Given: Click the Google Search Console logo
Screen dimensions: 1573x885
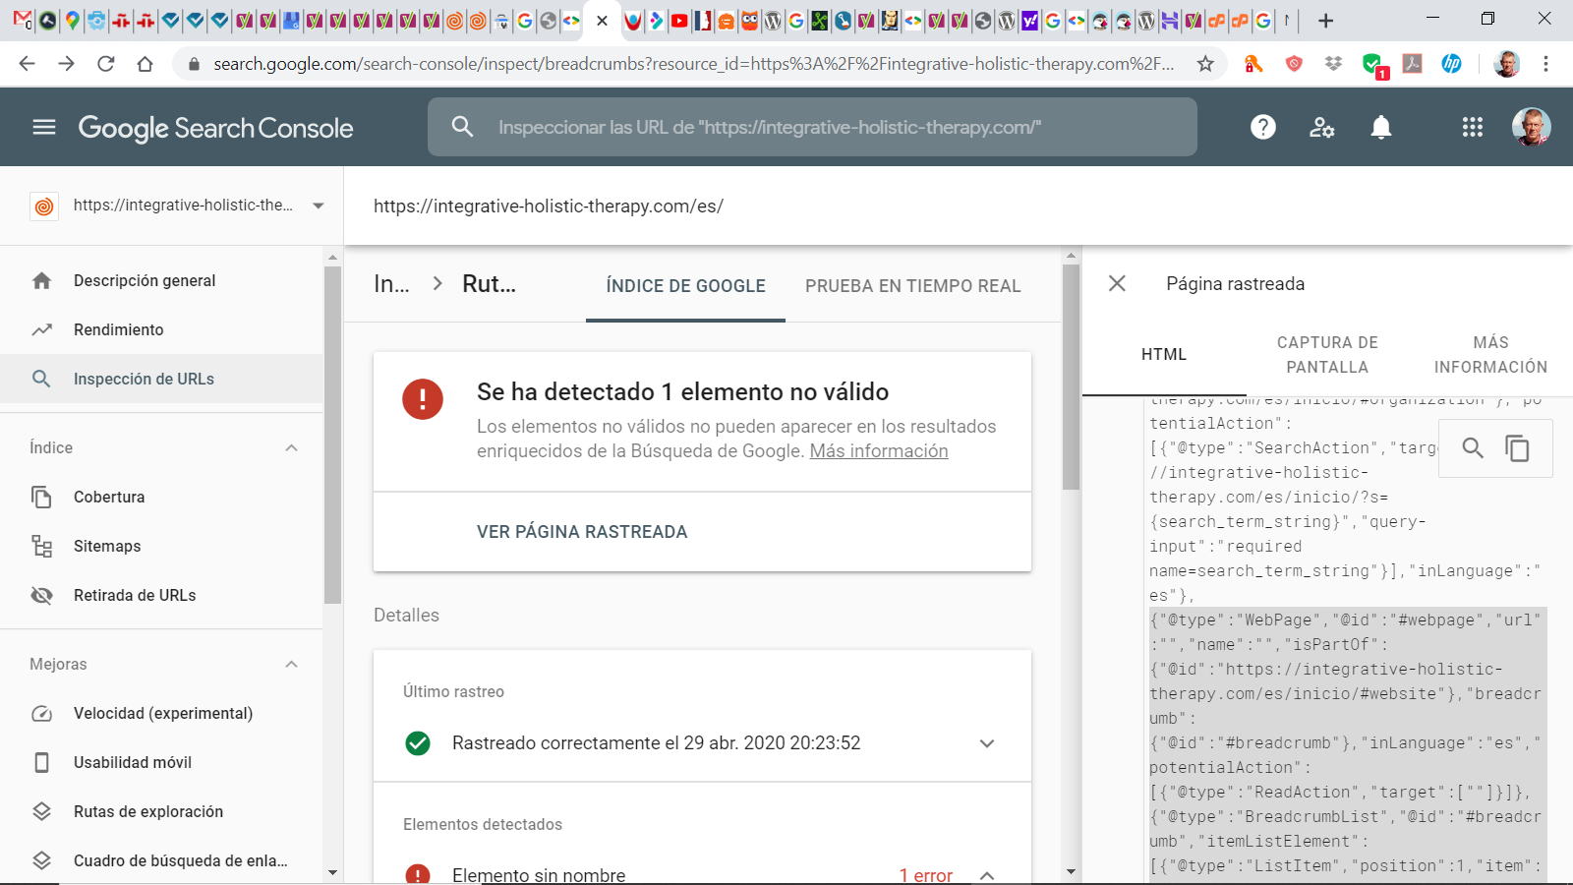Looking at the screenshot, I should pos(215,128).
